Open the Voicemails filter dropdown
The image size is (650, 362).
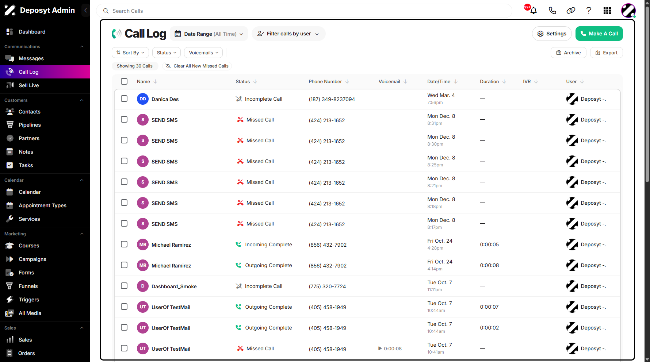pyautogui.click(x=203, y=53)
